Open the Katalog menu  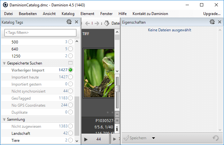click(68, 14)
